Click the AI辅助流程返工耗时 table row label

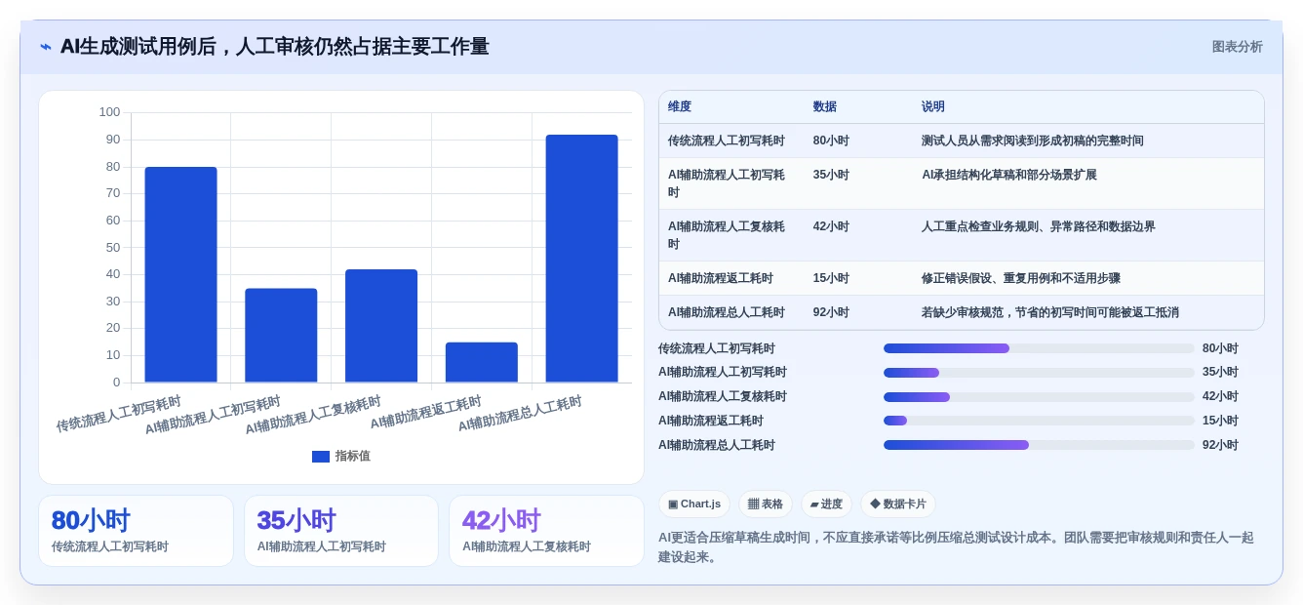(x=721, y=278)
